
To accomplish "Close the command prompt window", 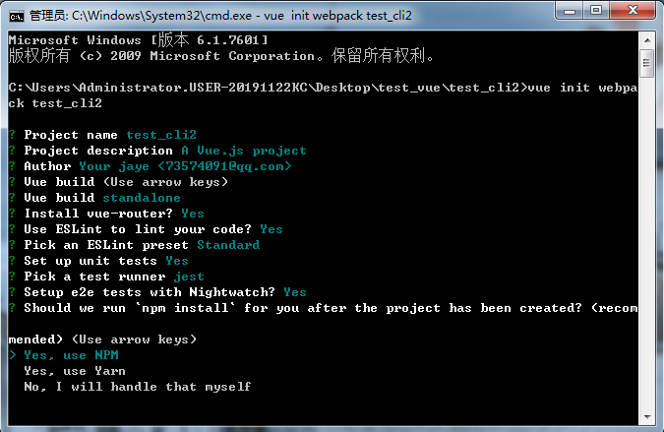I will coord(633,10).
